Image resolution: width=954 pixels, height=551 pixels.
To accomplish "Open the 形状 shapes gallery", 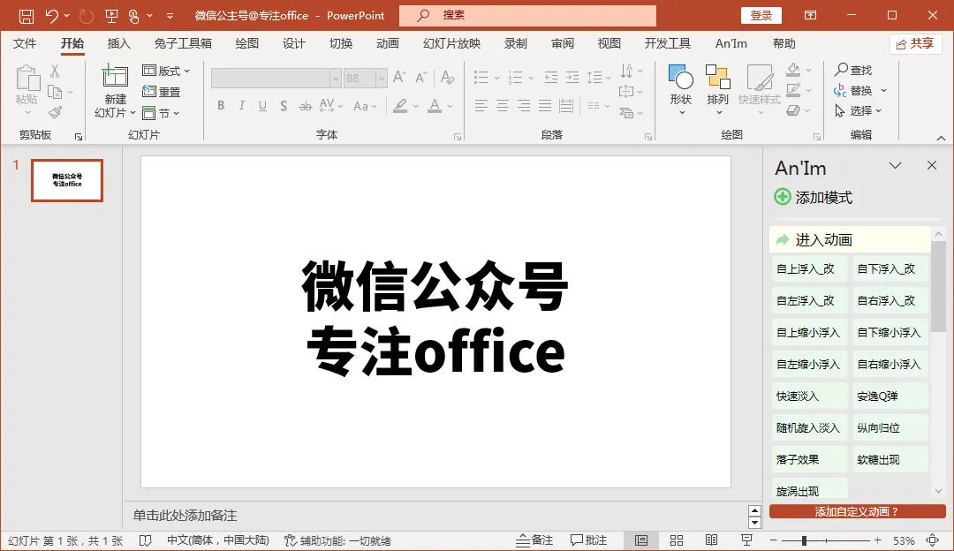I will (681, 89).
